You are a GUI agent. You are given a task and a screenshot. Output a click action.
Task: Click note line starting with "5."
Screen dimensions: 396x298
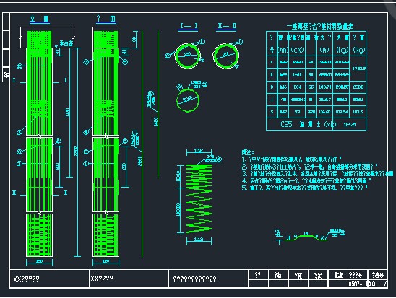point(304,188)
